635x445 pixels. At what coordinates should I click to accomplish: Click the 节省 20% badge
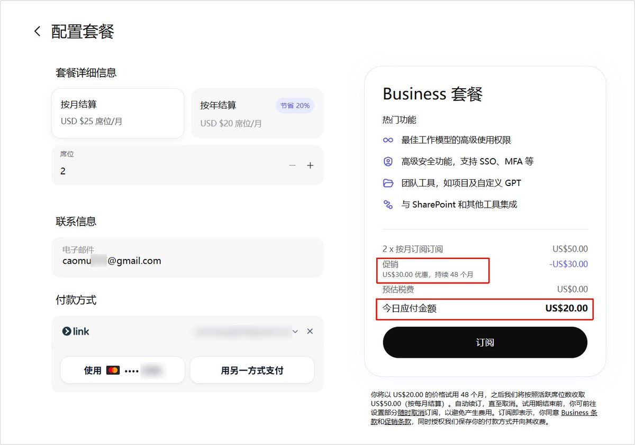pos(295,106)
